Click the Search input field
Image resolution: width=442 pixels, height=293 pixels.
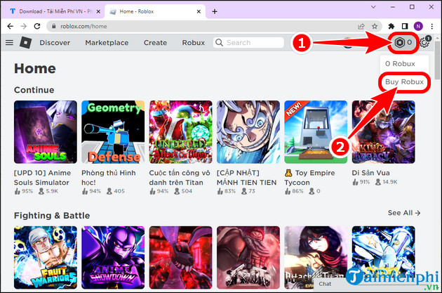[248, 43]
